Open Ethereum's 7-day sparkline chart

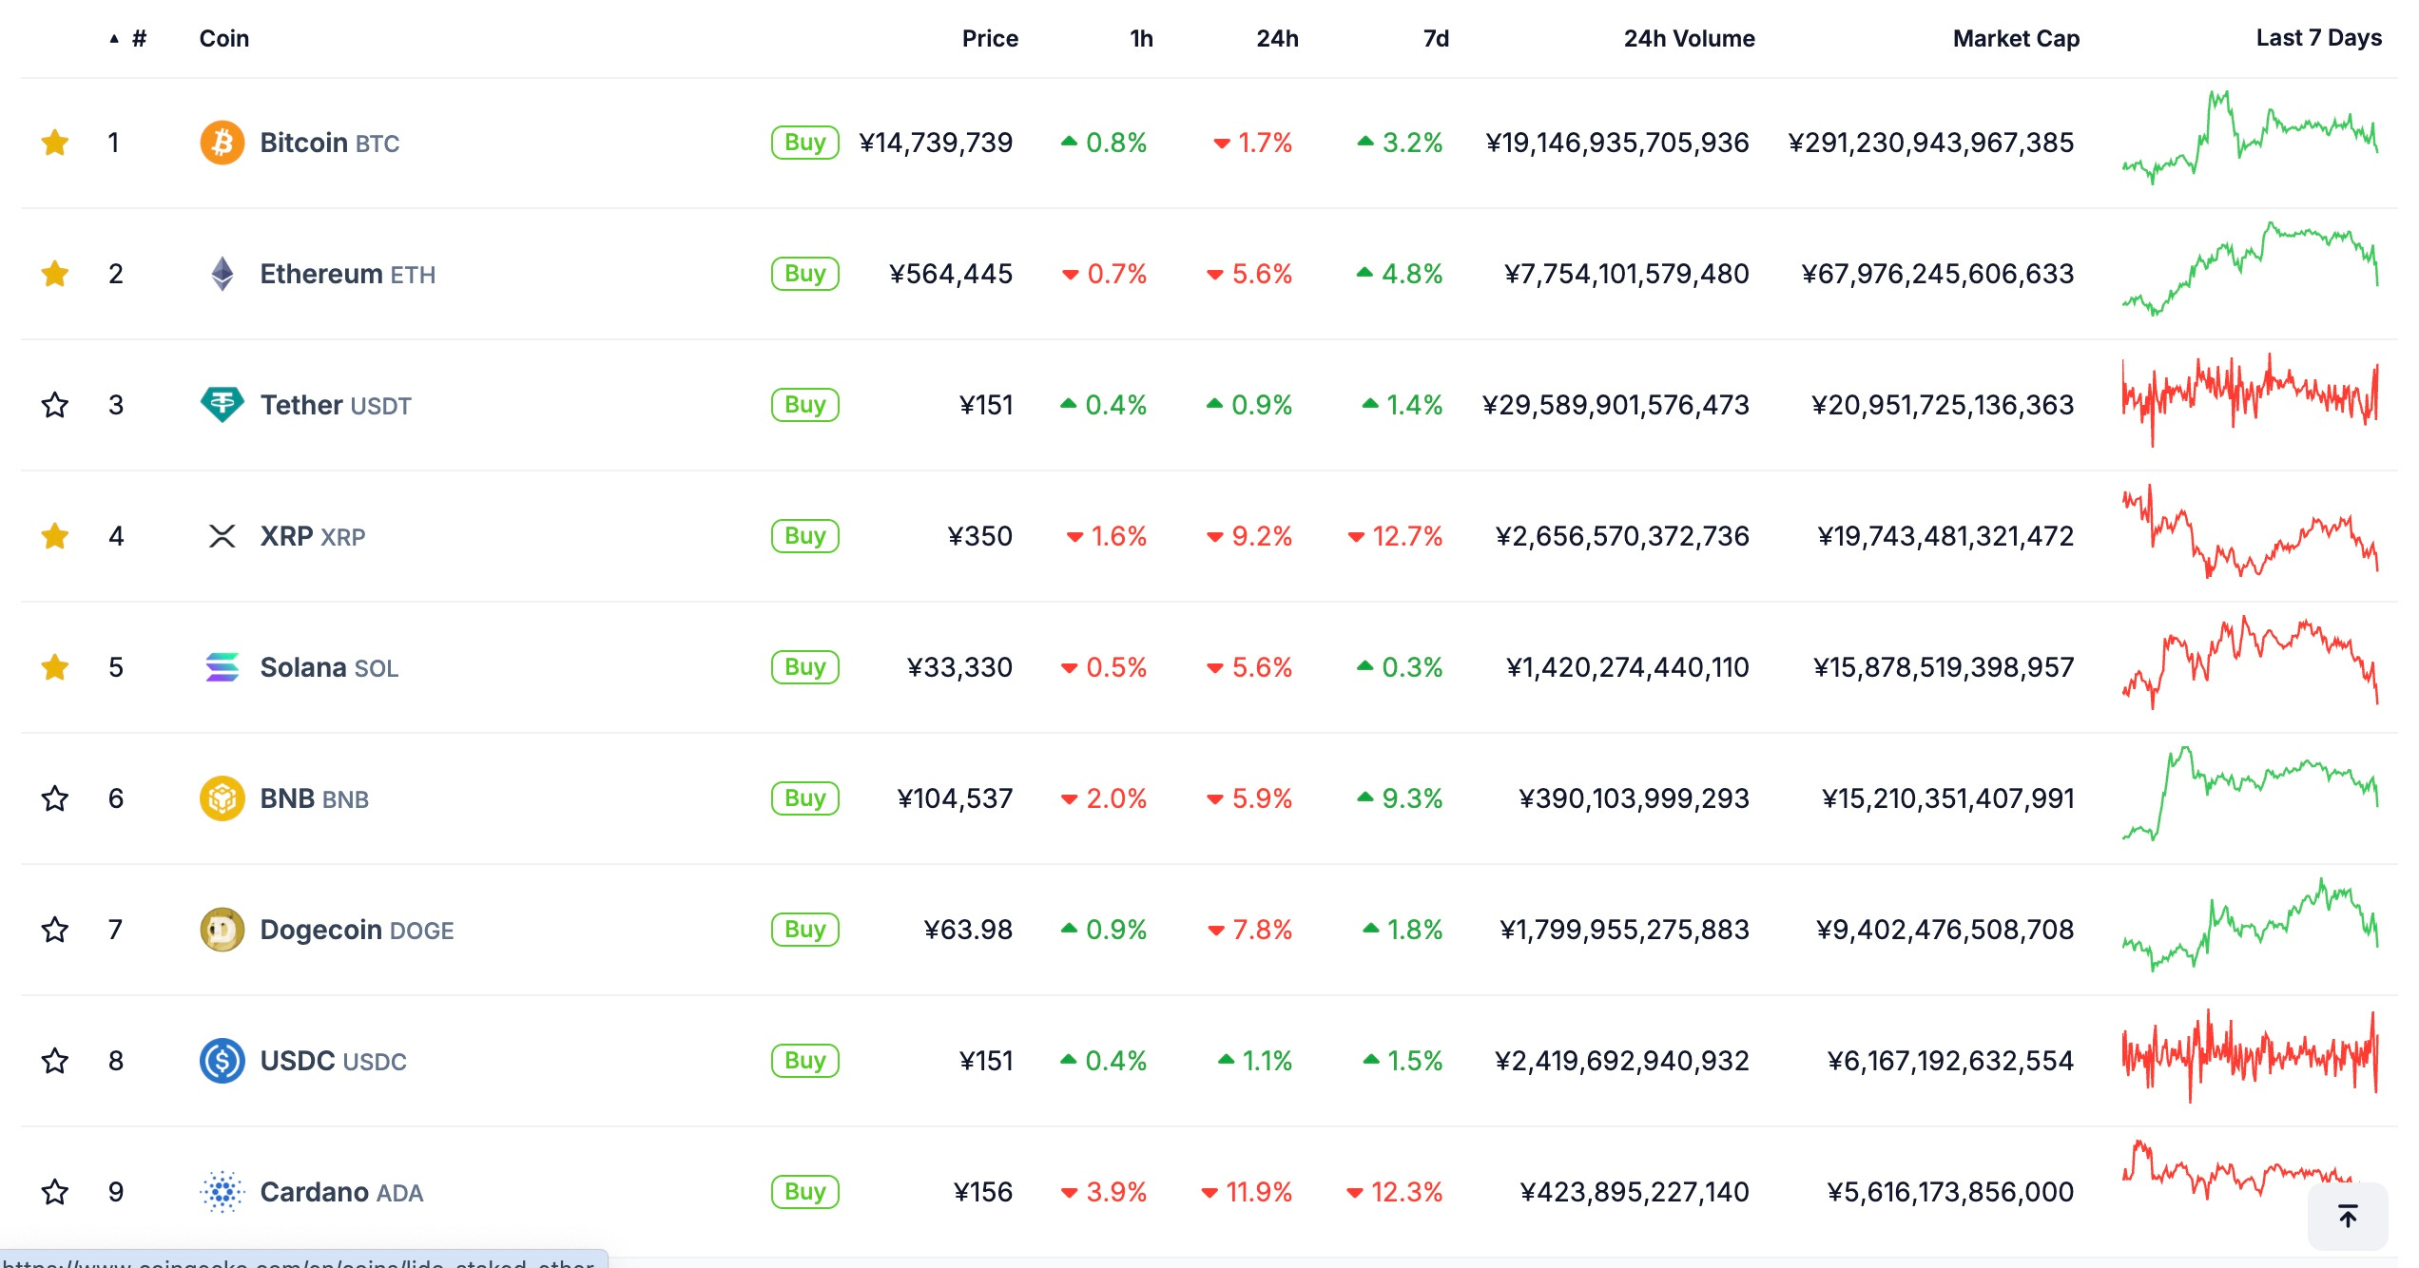tap(2250, 269)
